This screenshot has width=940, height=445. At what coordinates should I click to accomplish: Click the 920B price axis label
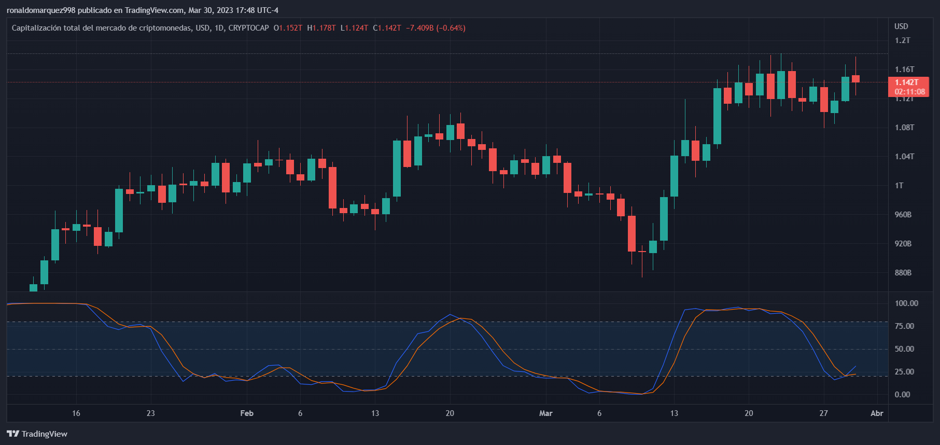[x=903, y=244]
